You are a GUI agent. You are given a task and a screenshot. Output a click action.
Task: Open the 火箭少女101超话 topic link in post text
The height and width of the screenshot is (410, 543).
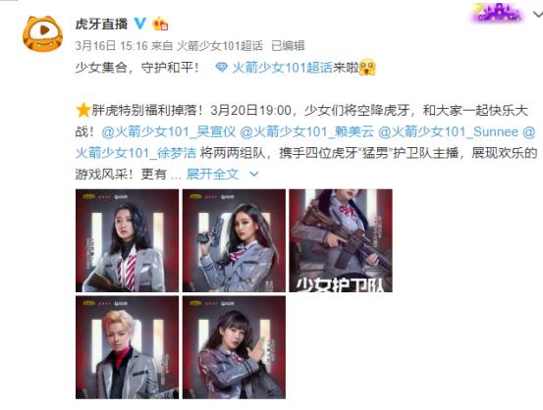click(x=282, y=68)
